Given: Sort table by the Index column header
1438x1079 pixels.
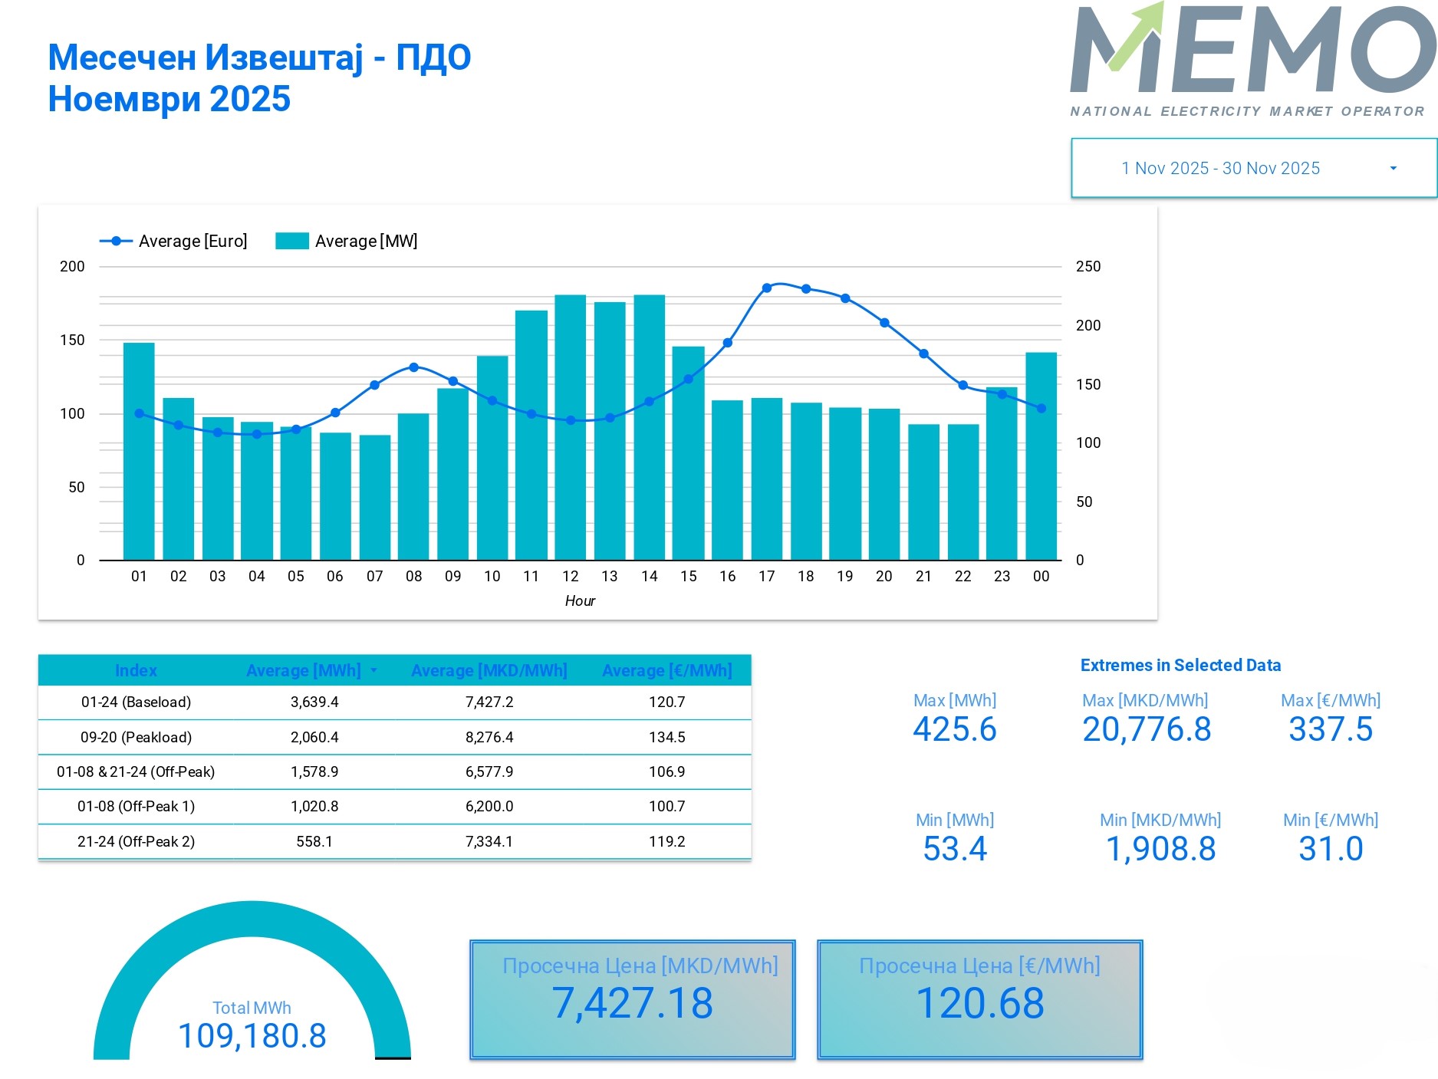Looking at the screenshot, I should (136, 670).
